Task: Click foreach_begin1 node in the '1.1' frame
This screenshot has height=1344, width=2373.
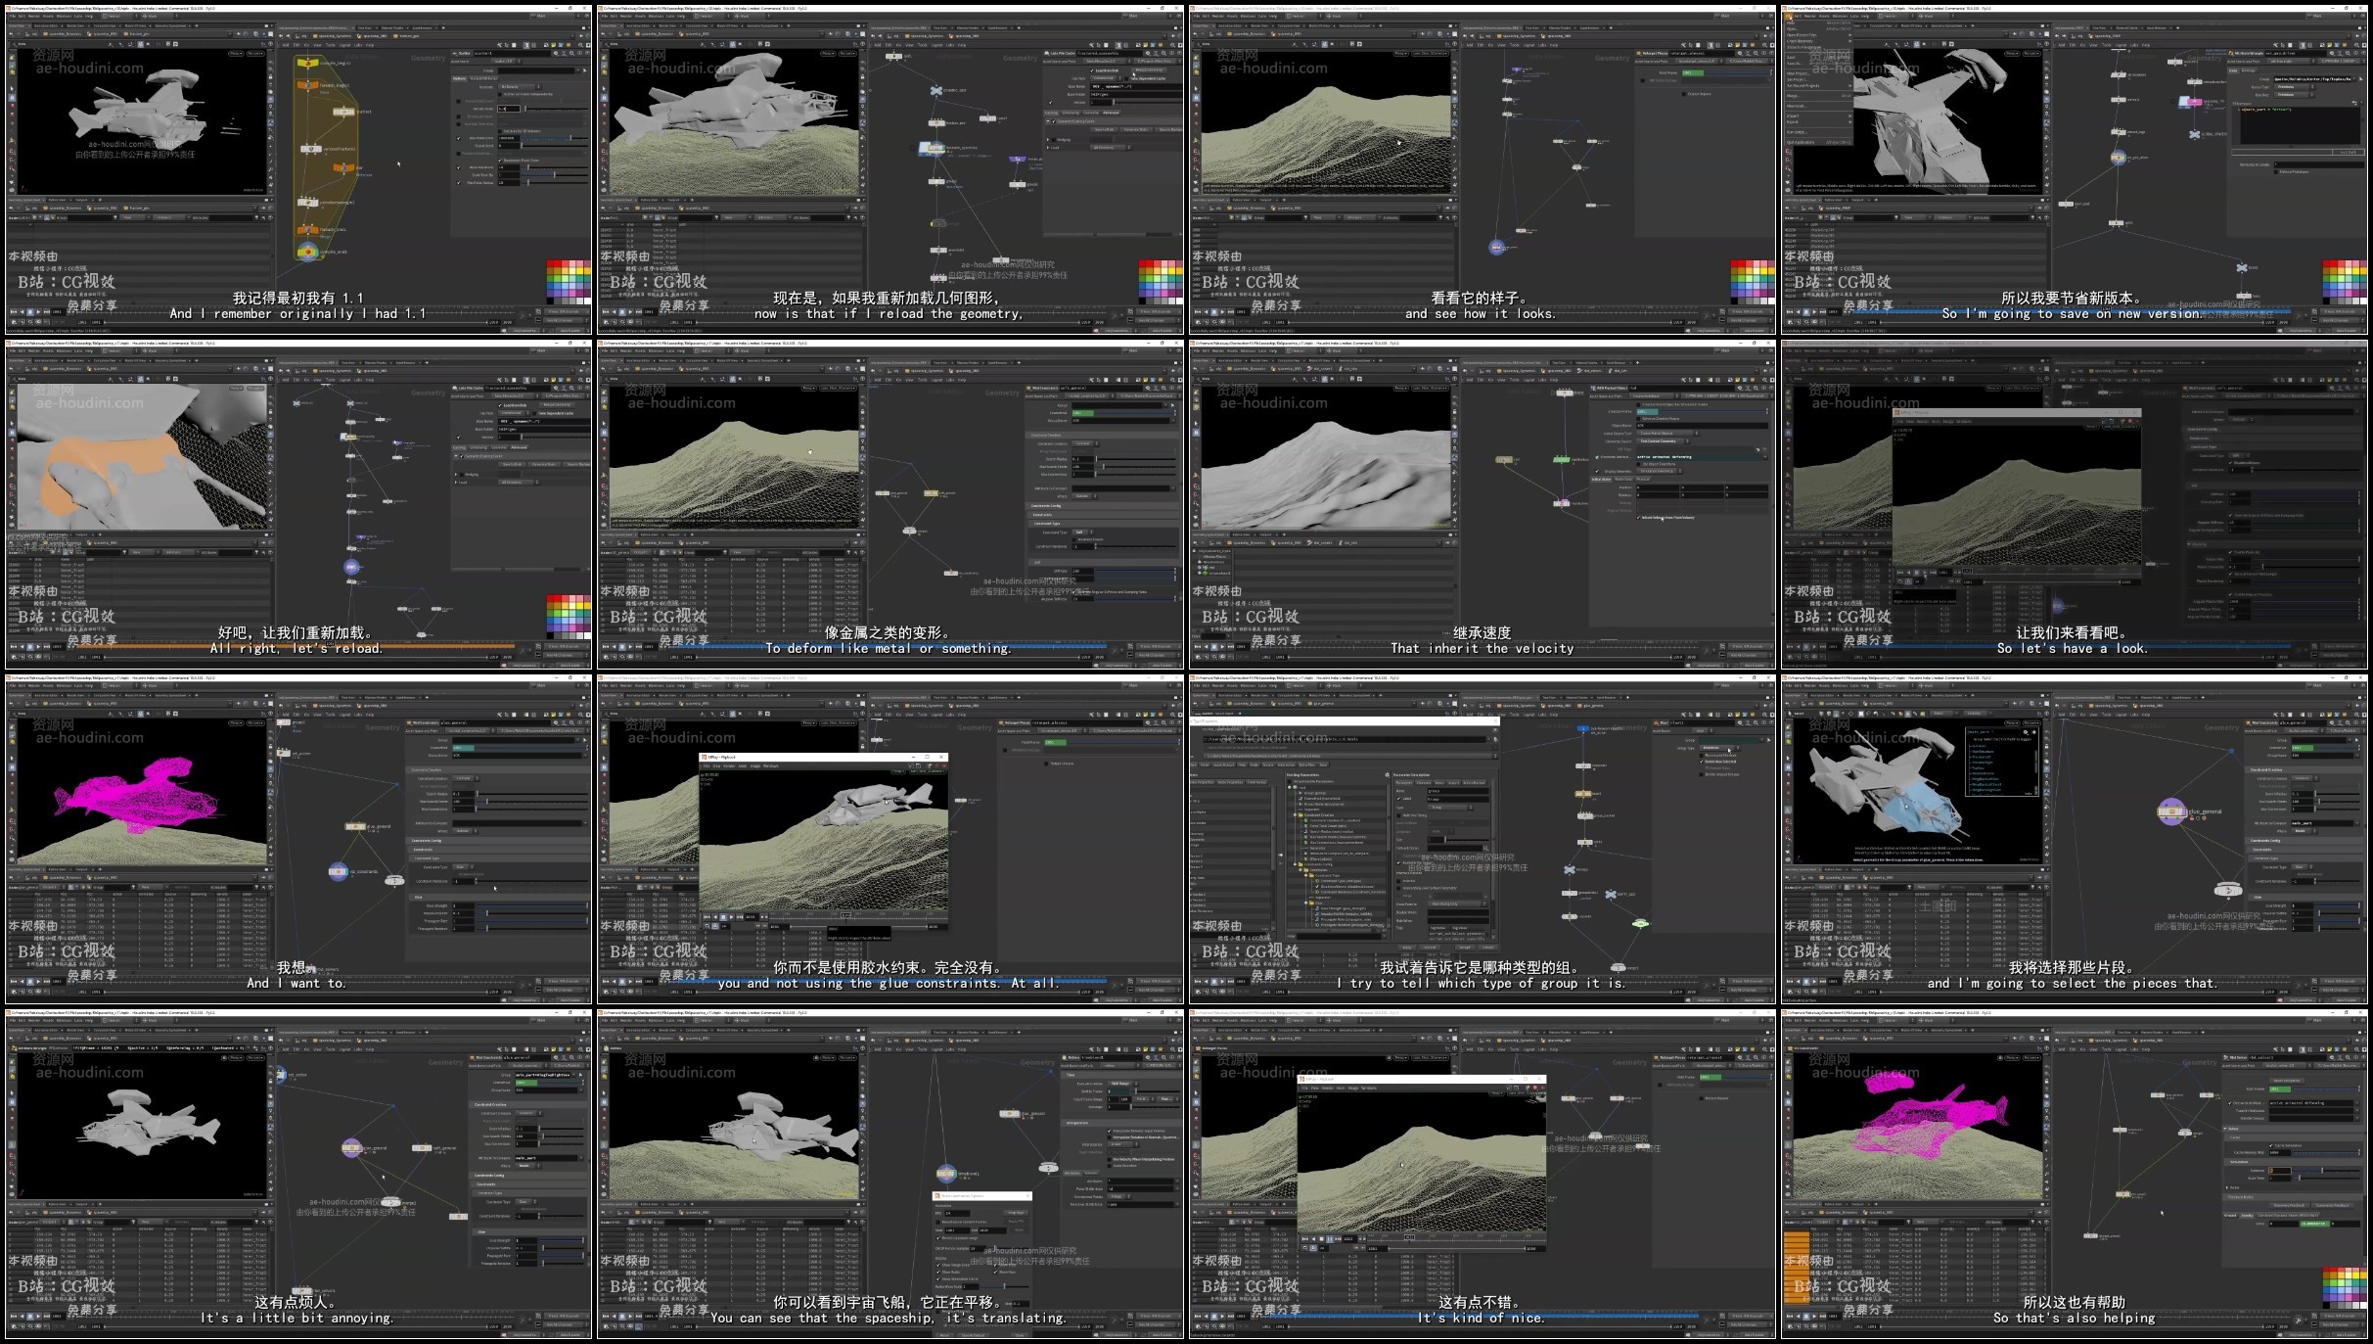Action: 308,85
